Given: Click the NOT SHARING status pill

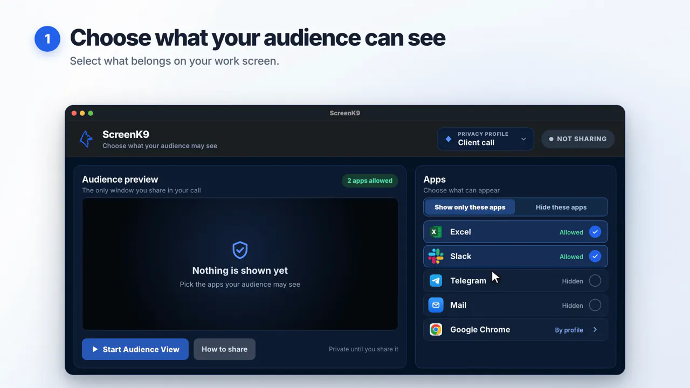Looking at the screenshot, I should [578, 139].
